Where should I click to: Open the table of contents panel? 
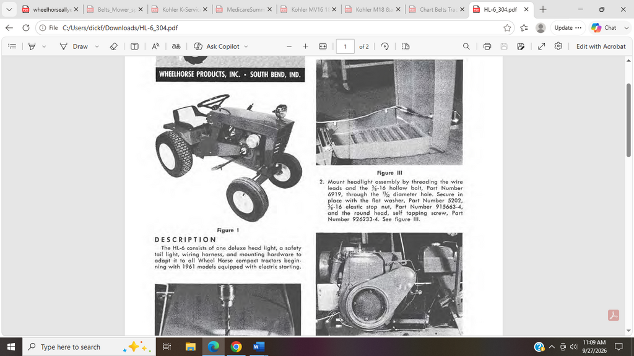(12, 46)
